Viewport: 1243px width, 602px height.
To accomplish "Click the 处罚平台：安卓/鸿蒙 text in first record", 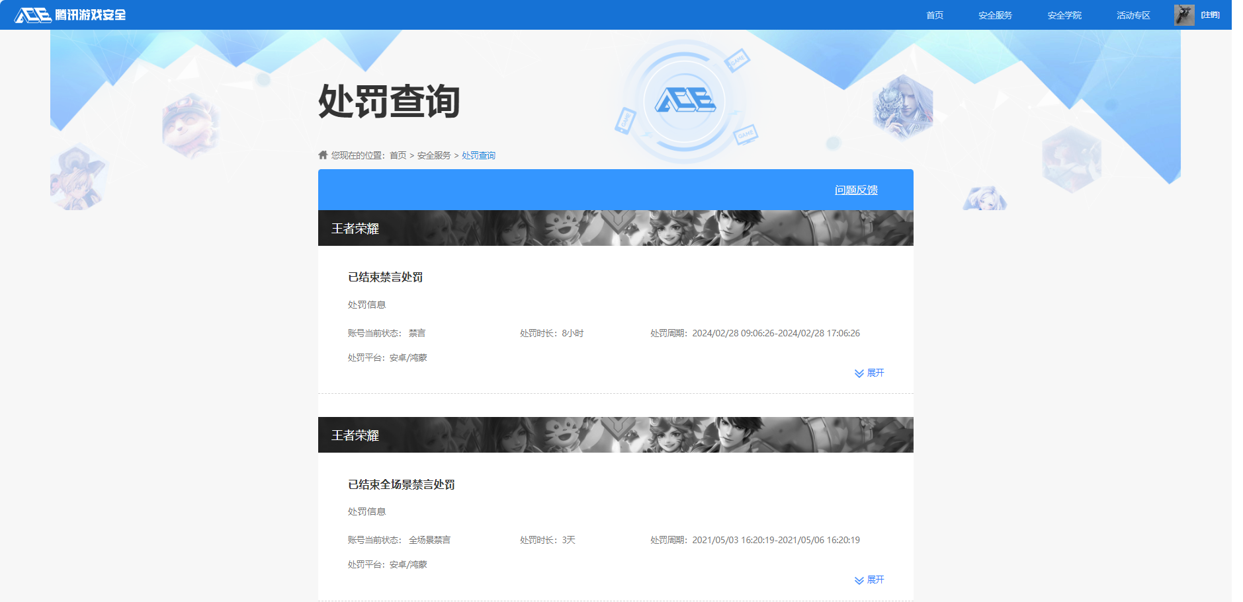I will coord(388,357).
